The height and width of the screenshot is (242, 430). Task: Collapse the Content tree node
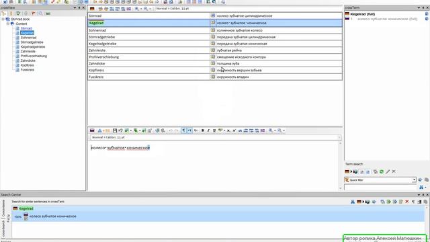[7, 24]
